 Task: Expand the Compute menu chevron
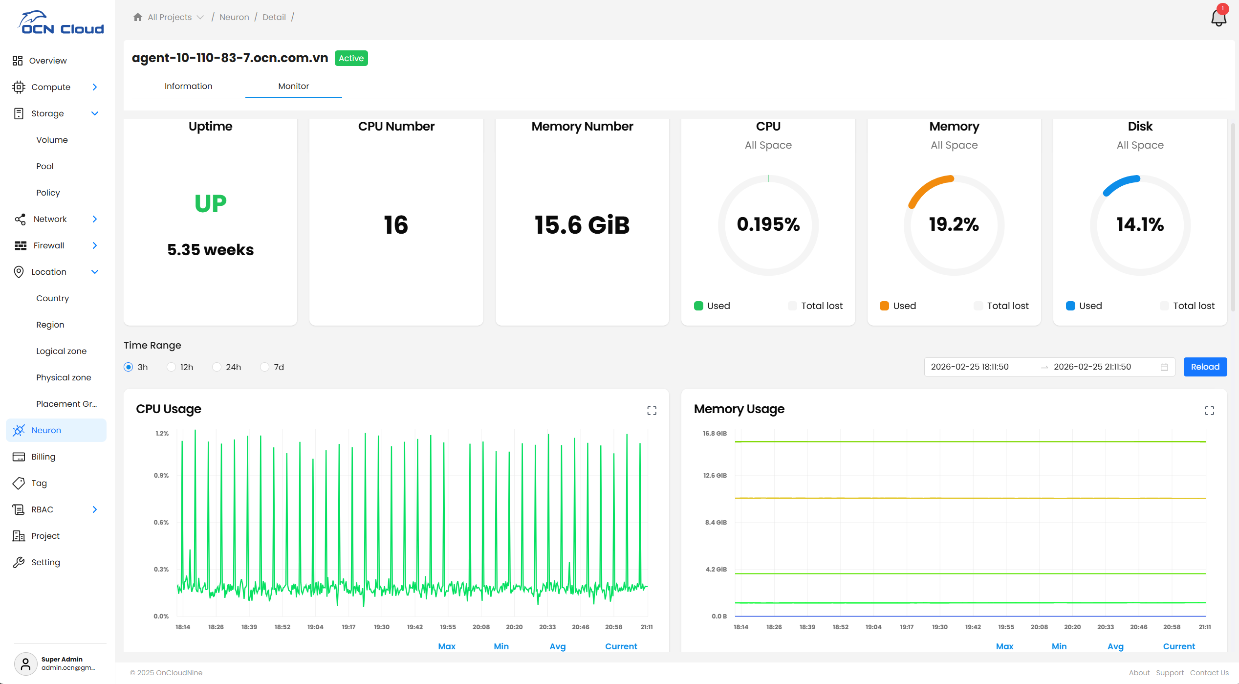[95, 87]
